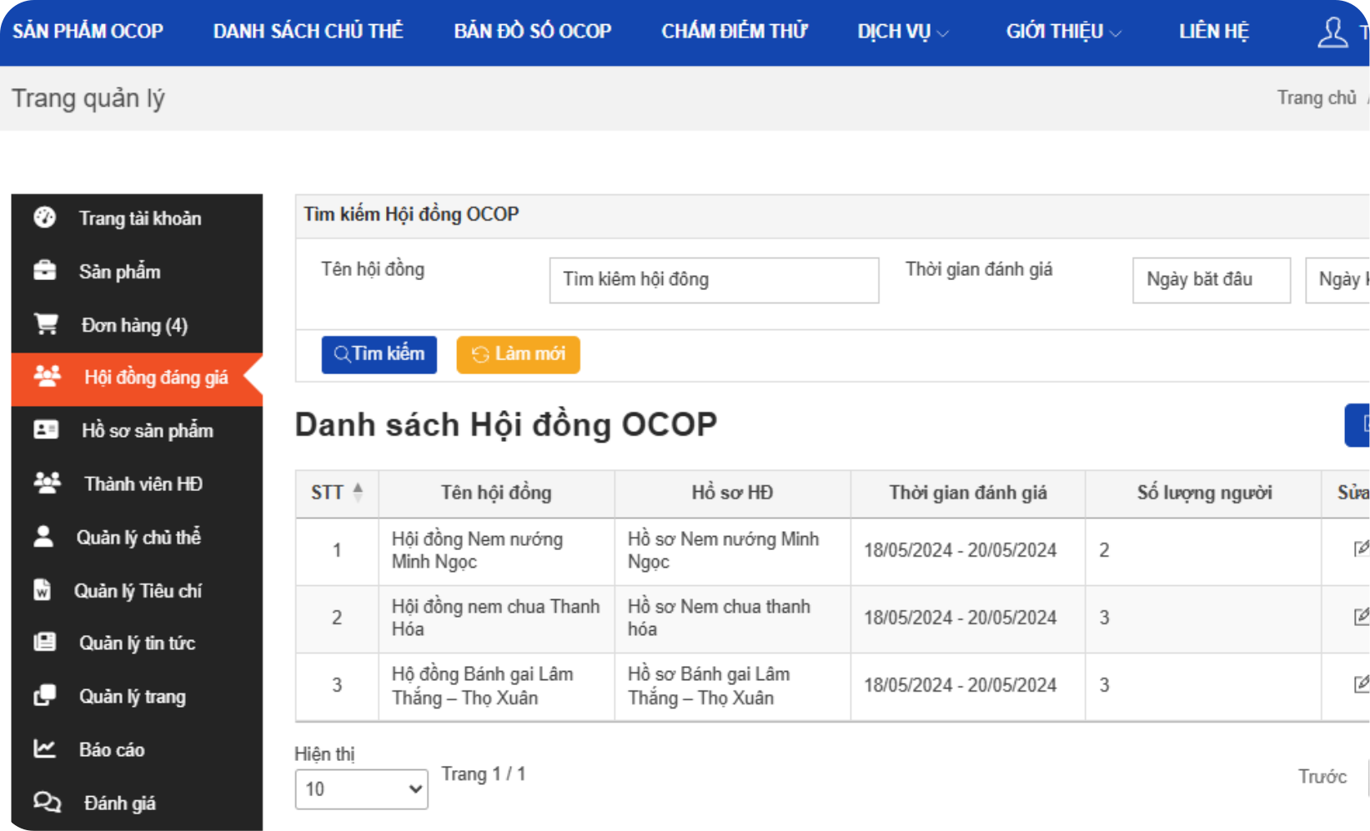Image resolution: width=1370 pixels, height=831 pixels.
Task: Click the user profile icon in top bar
Action: [x=1332, y=31]
